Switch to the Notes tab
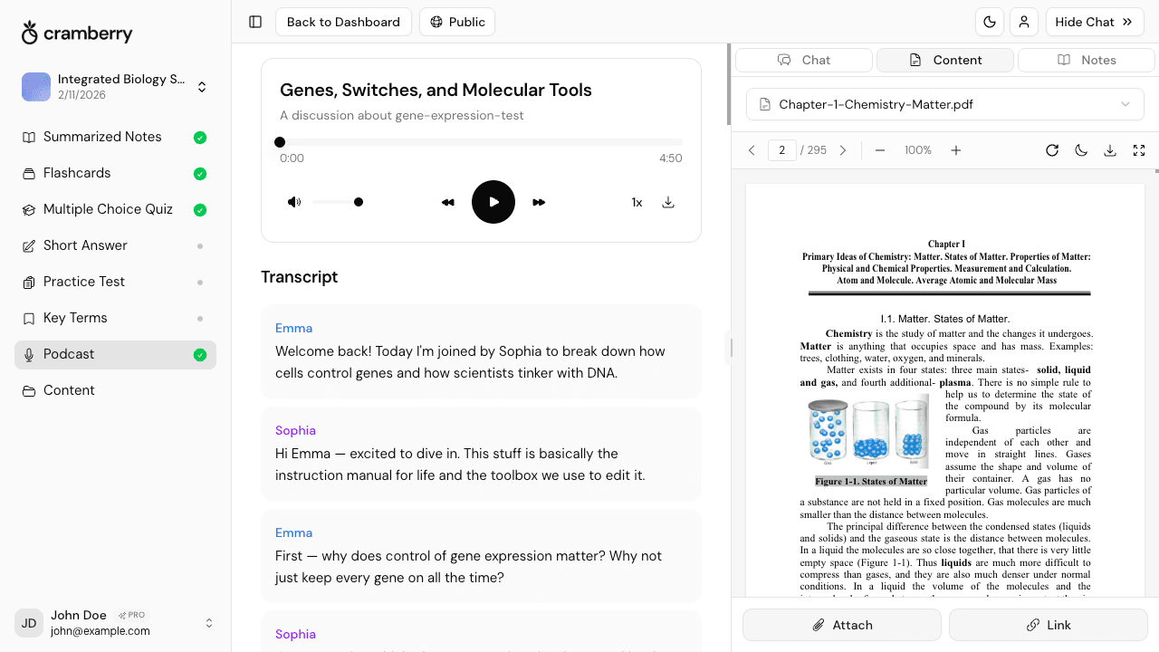Viewport: 1159px width, 652px height. tap(1086, 60)
